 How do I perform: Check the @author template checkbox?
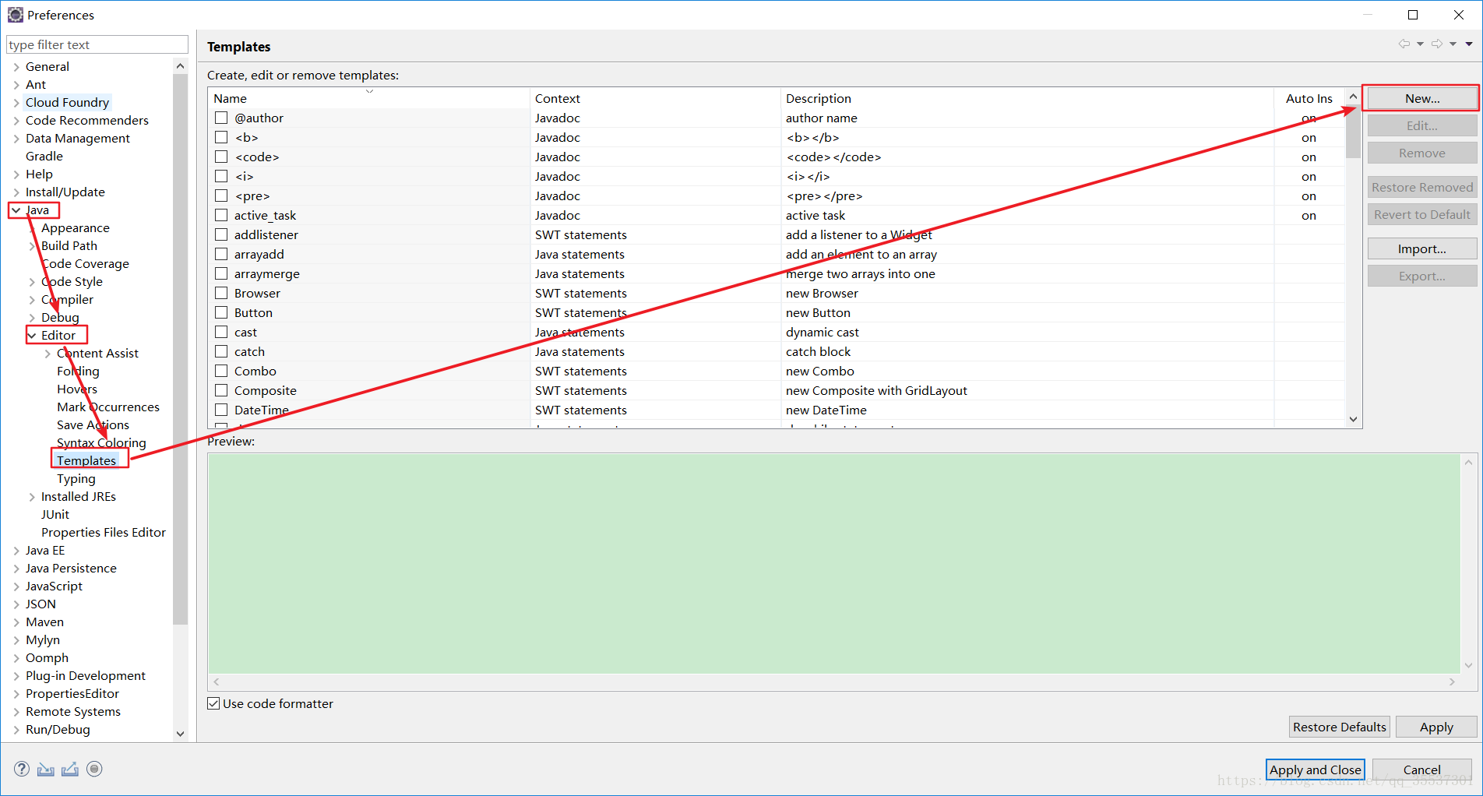click(221, 118)
